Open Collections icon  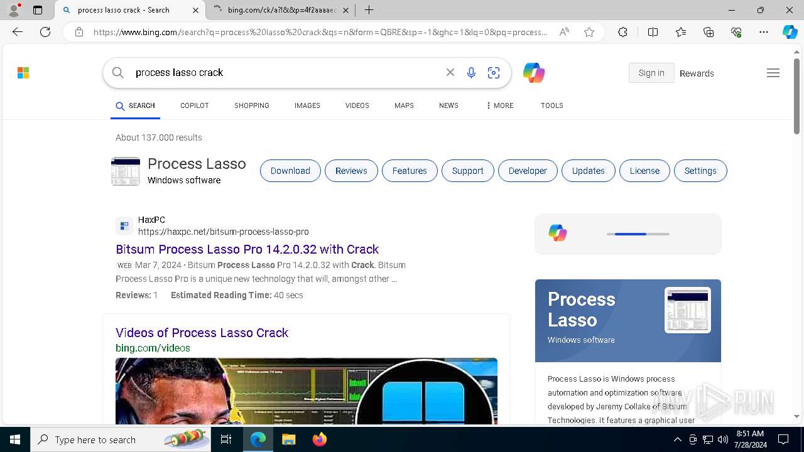(x=709, y=32)
